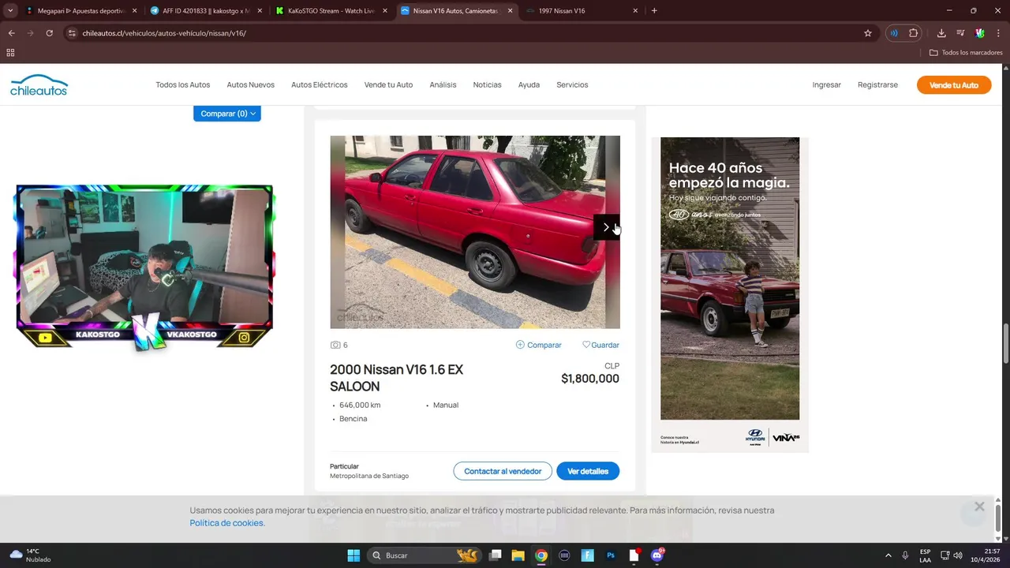Open the browser extensions puzzle icon
This screenshot has width=1010, height=568.
point(914,33)
